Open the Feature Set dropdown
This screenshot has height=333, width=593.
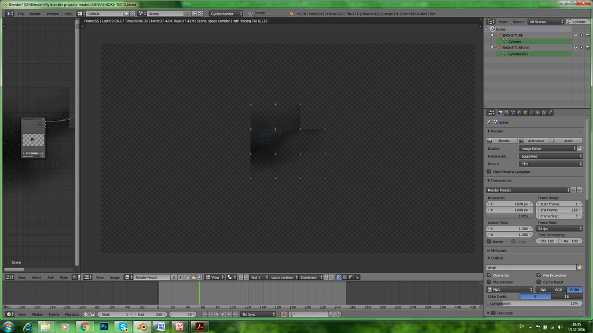[551, 156]
